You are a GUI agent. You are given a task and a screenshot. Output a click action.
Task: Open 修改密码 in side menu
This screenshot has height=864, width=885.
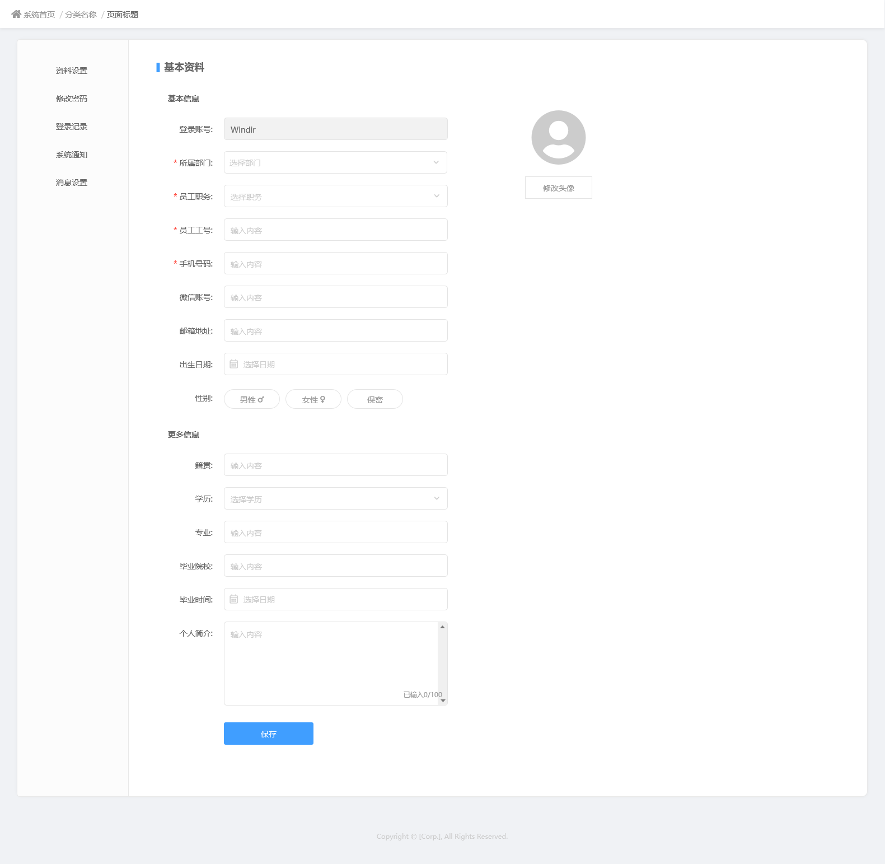tap(72, 99)
